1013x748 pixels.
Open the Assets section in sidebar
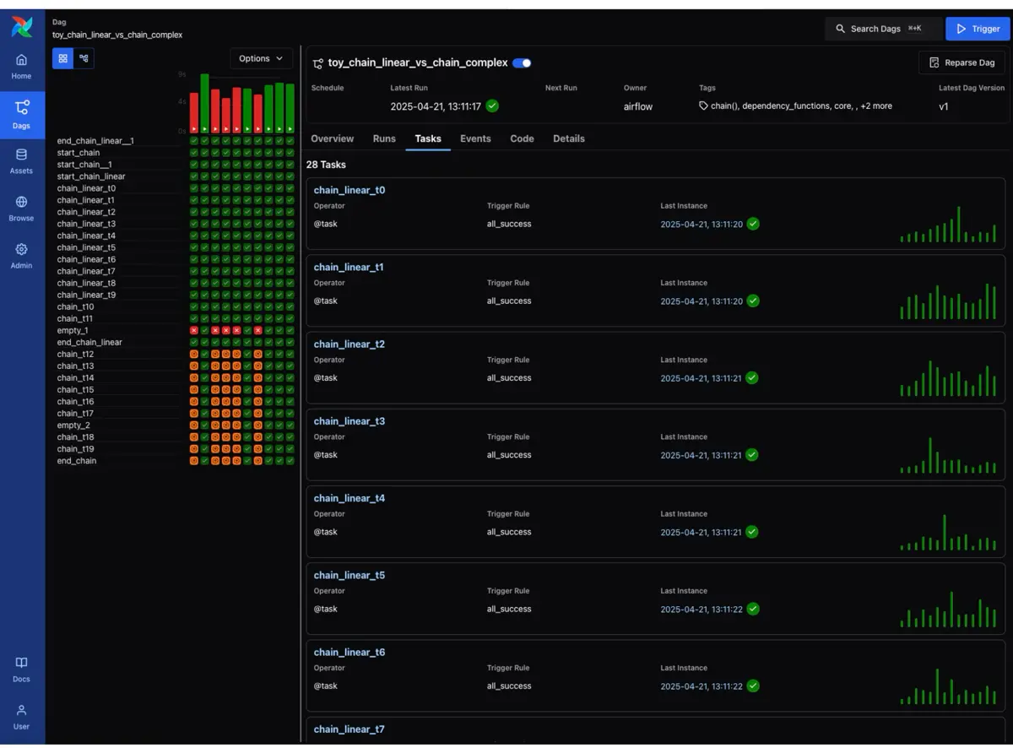click(x=21, y=162)
